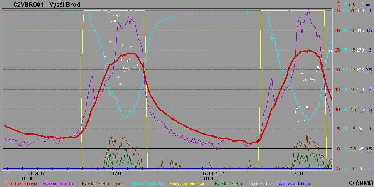The width and height of the screenshot is (374, 187).
Task: Click the green Rychlost větru legend label
Action: 229,183
